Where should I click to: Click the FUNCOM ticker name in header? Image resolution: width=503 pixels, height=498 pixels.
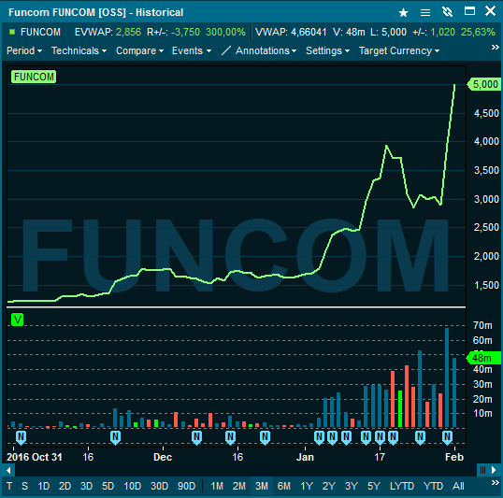(x=40, y=32)
